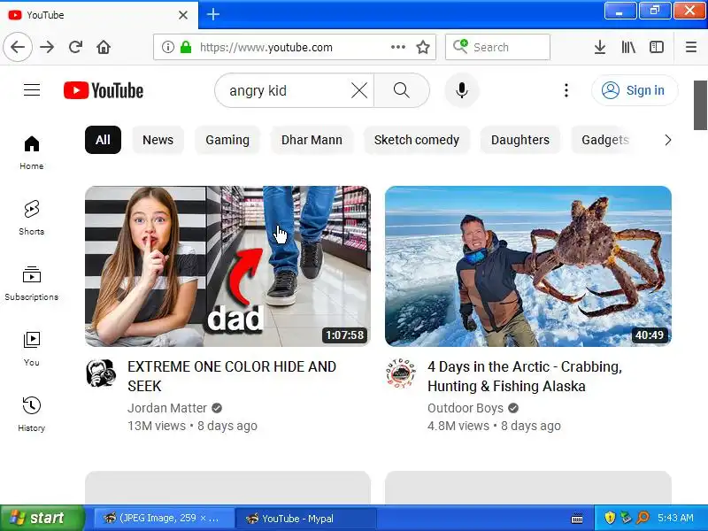Open the Jordan Matter channel name
This screenshot has width=708, height=531.
point(167,408)
